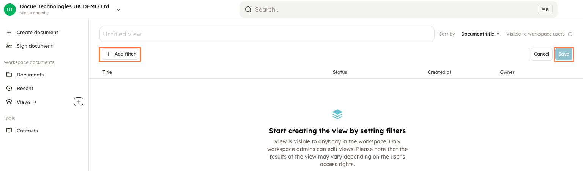Click the DT workspace avatar
This screenshot has height=171, width=583.
coord(9,9)
